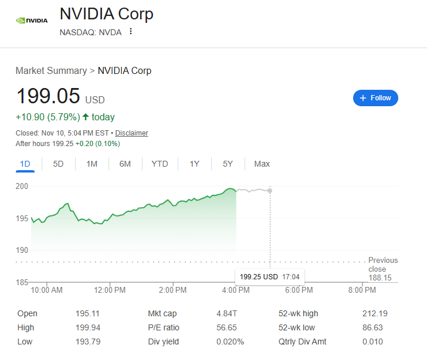Click the NVIDIA logo icon
Screen dimensions: 427x355
click(x=32, y=20)
